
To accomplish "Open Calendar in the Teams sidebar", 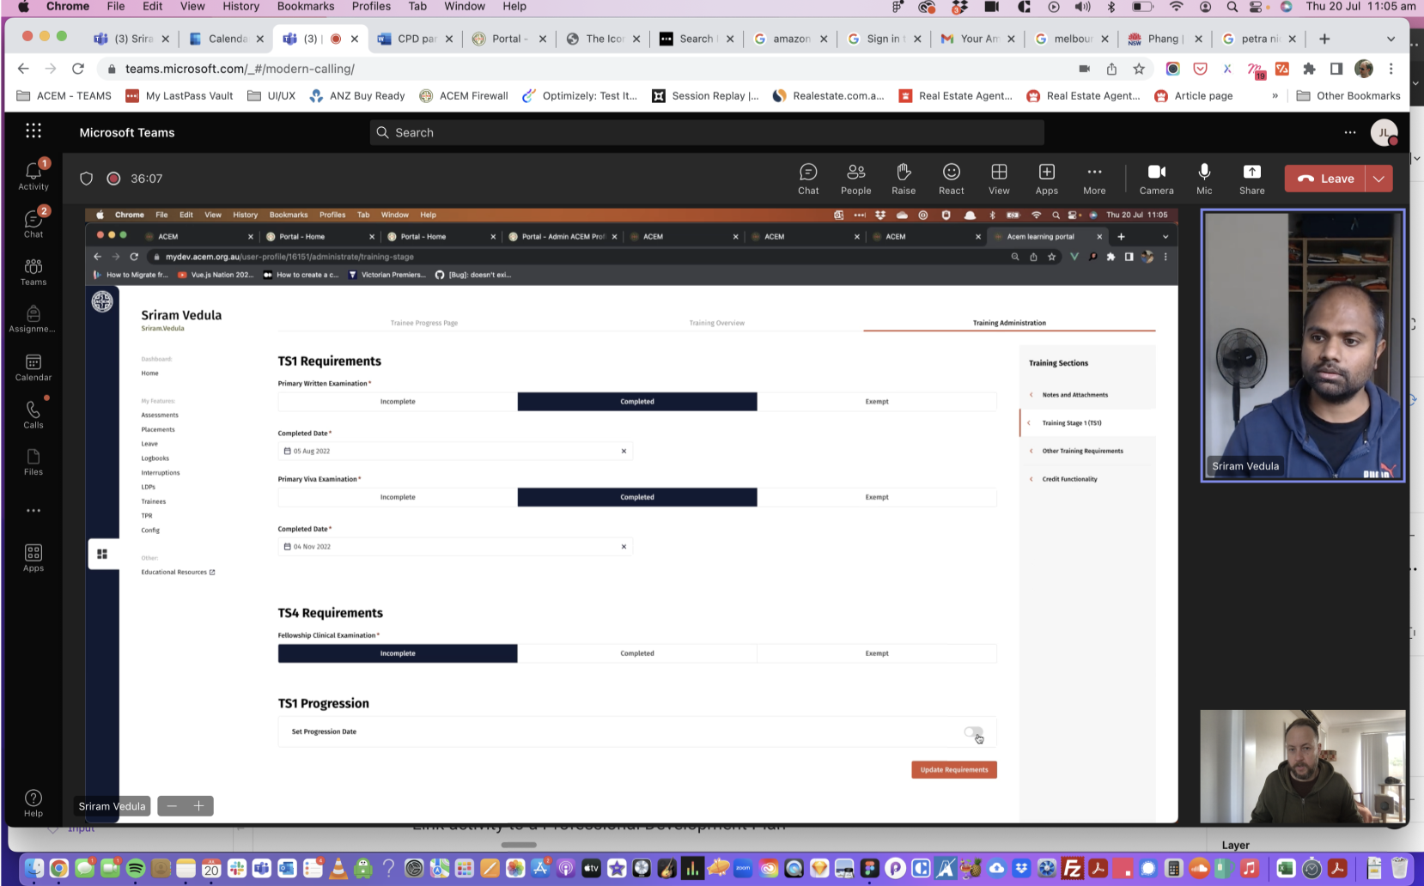I will pos(33,367).
